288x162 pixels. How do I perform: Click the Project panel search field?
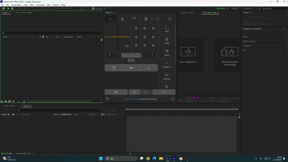(51, 33)
